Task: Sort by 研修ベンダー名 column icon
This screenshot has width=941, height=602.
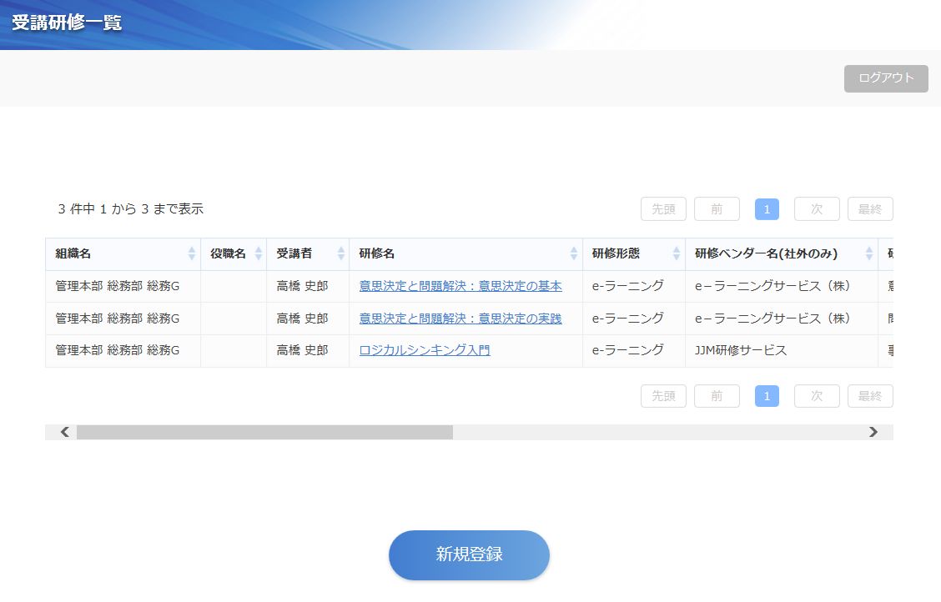Action: [x=869, y=253]
